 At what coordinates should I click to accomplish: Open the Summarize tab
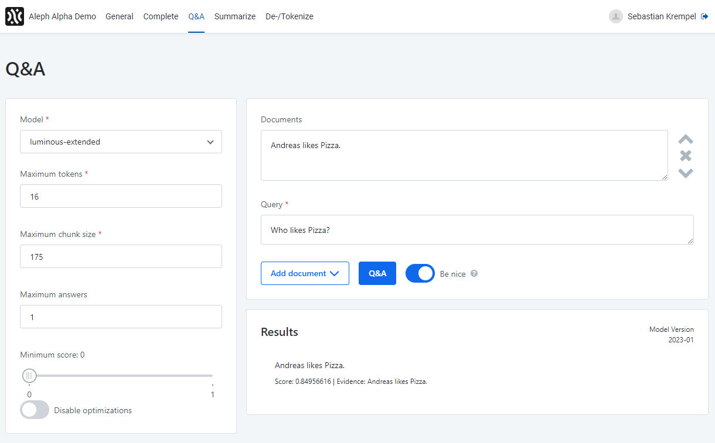point(234,16)
